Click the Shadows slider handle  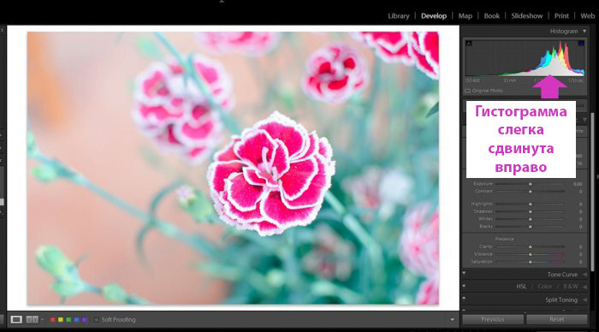[531, 211]
